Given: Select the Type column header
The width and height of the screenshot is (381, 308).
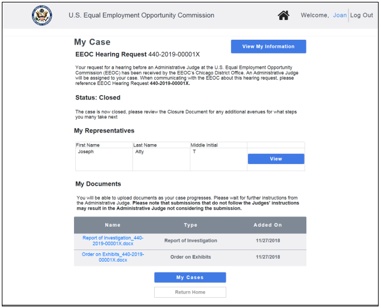Looking at the screenshot, I should click(x=190, y=225).
